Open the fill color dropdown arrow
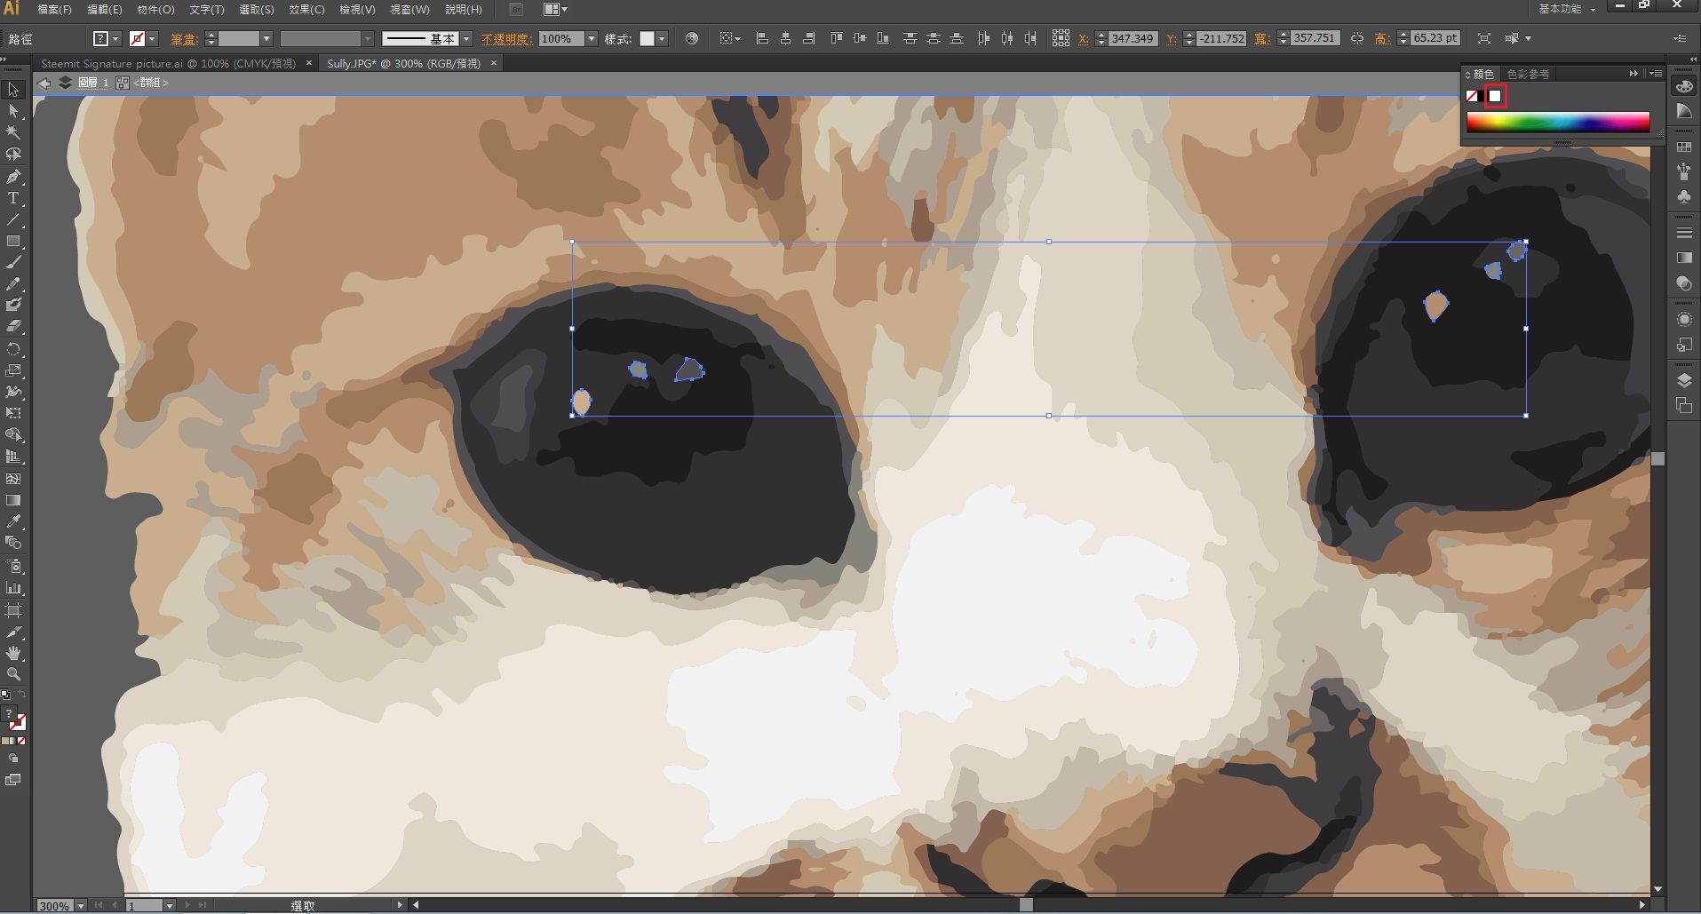 click(x=116, y=38)
